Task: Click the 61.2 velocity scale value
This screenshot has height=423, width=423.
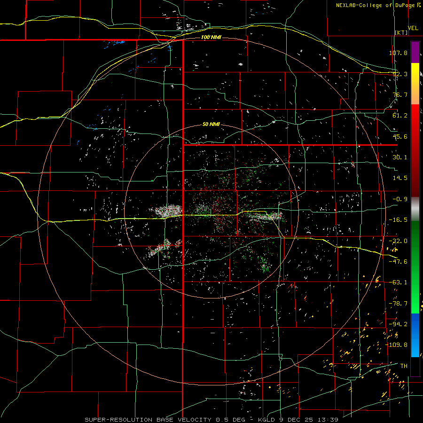Action: point(400,116)
